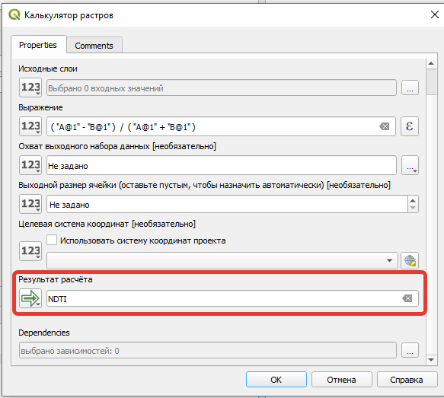Viewport: 444px width, 398px height.
Task: Open extent options dropdown button
Action: tap(410, 165)
